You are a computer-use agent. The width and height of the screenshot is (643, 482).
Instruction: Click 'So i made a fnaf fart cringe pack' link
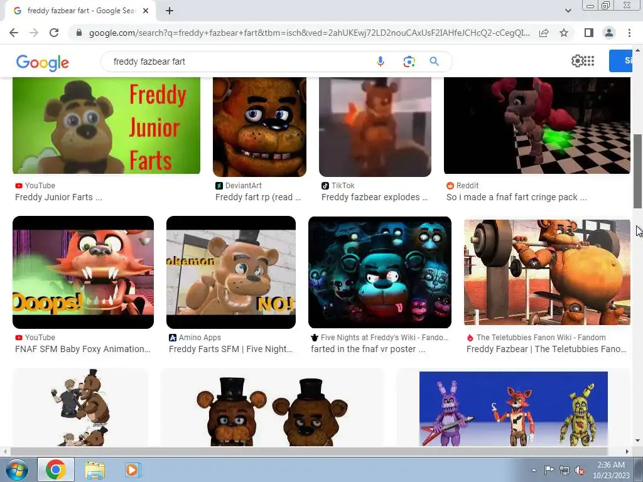pos(516,197)
